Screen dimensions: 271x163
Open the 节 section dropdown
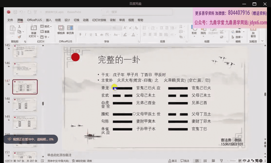click(x=46, y=37)
